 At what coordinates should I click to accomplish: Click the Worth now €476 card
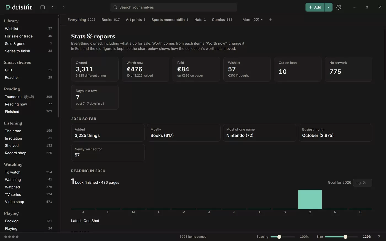(146, 69)
